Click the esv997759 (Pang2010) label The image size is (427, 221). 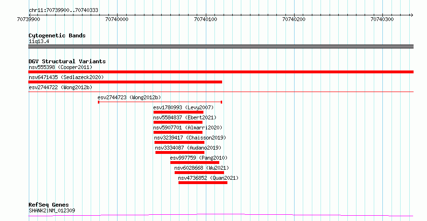click(x=199, y=158)
